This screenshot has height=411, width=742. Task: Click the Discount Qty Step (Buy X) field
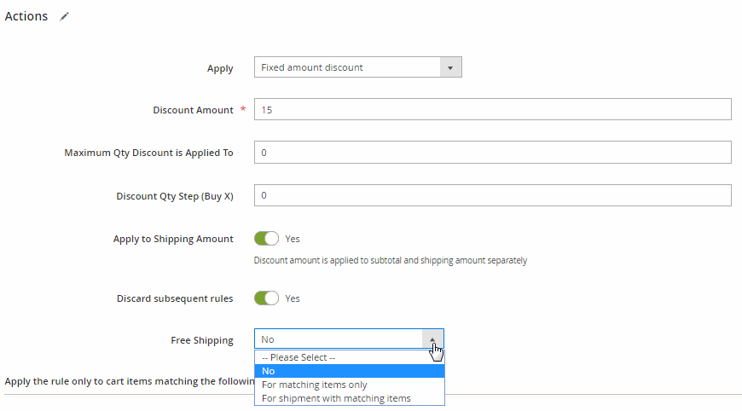[x=492, y=195]
